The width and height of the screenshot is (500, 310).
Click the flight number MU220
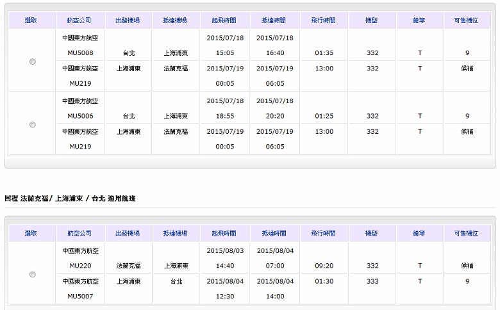point(80,266)
